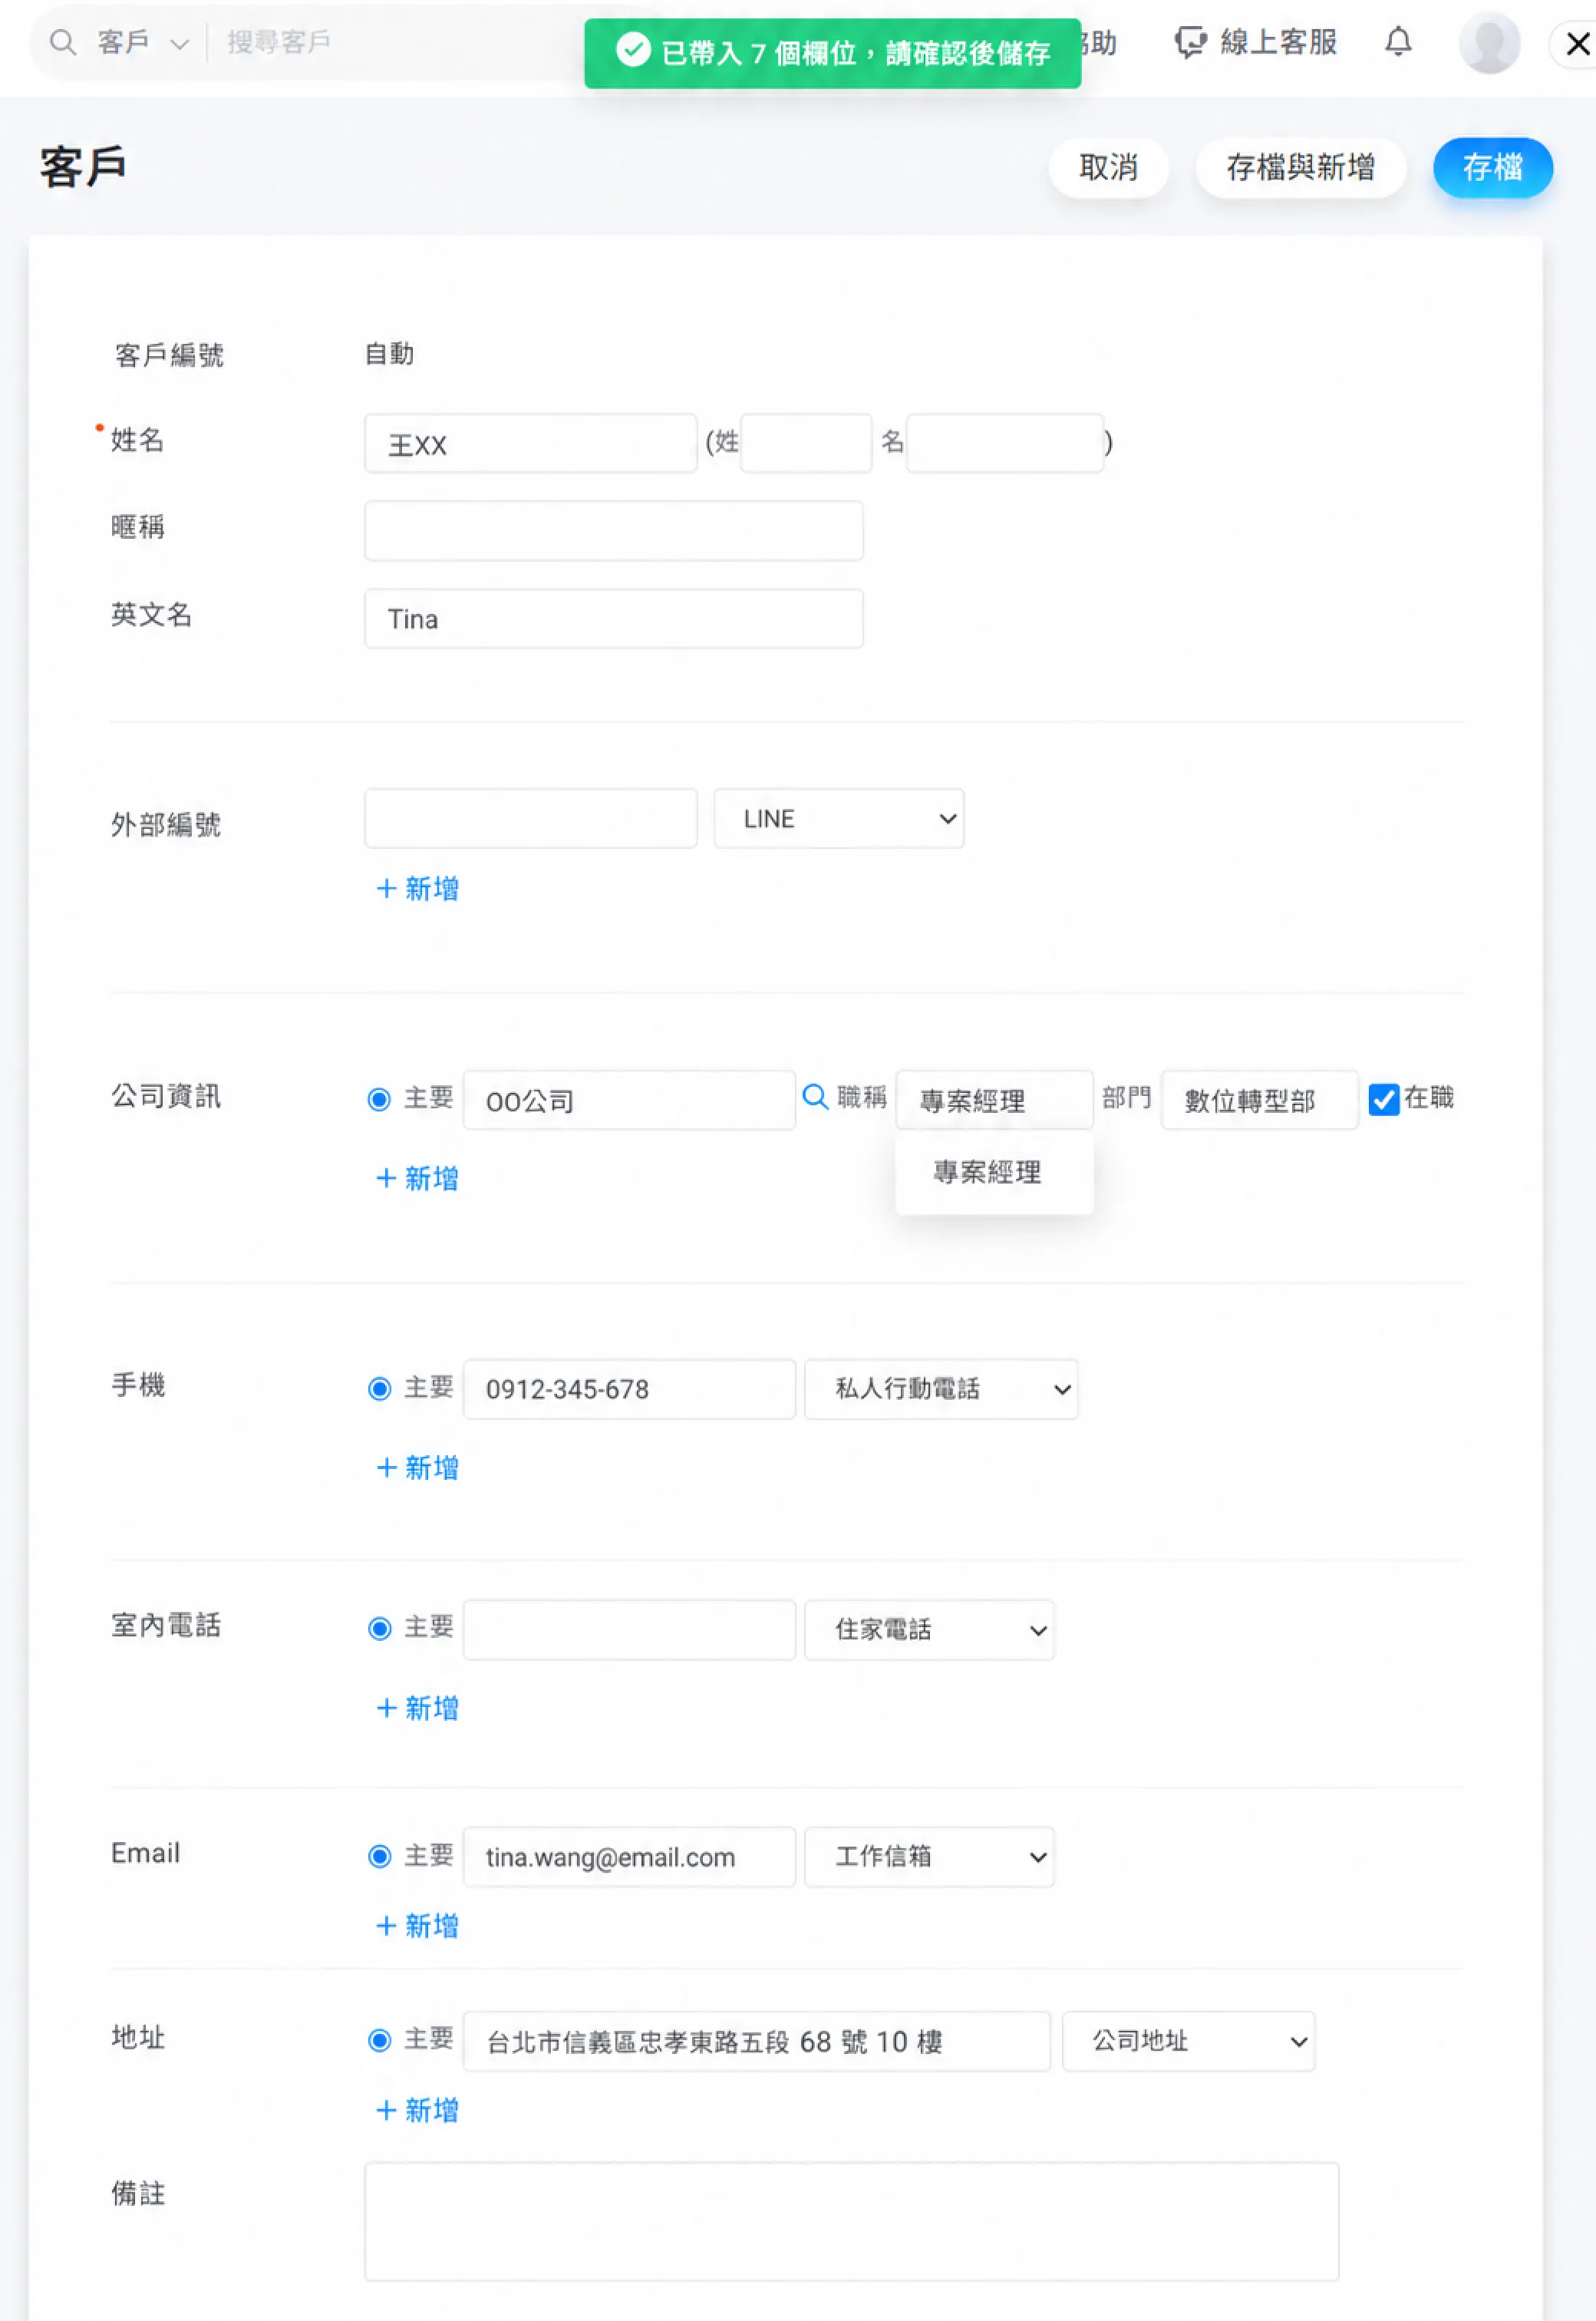The width and height of the screenshot is (1596, 2321).
Task: Click the 英文名 field containing Tina
Action: coord(613,619)
